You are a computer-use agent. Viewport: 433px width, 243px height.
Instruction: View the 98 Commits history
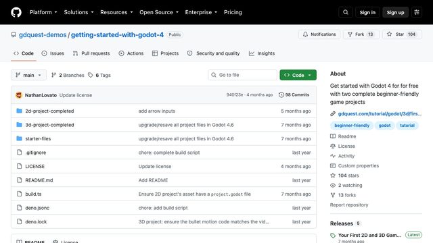tap(294, 94)
